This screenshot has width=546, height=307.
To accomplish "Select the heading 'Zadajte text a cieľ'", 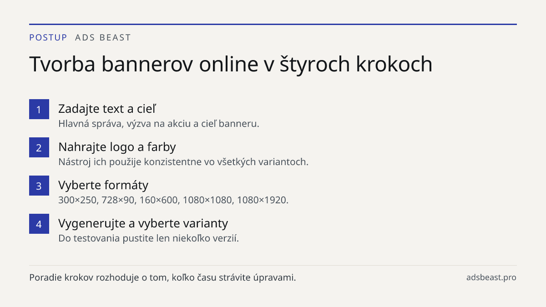I will [x=107, y=109].
